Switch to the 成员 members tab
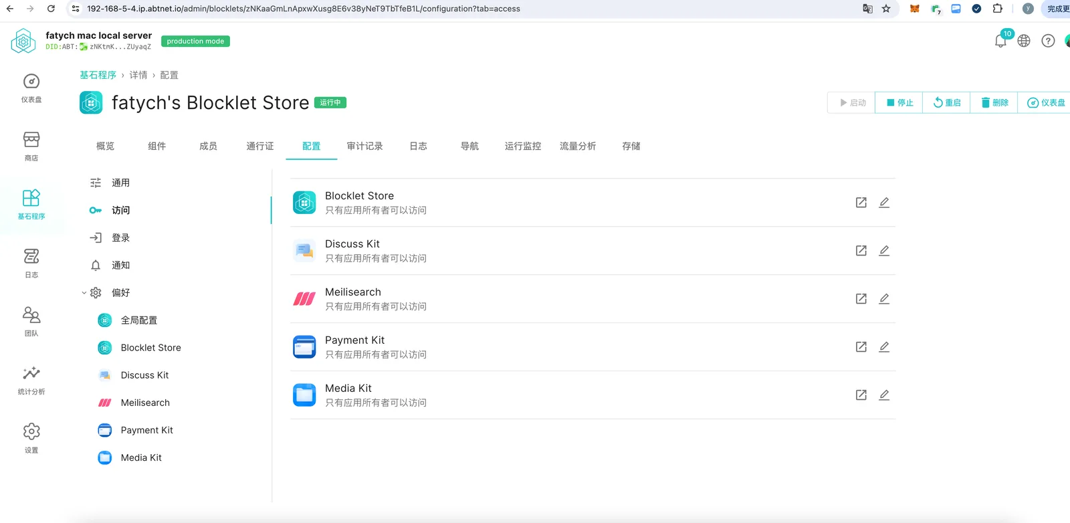This screenshot has height=523, width=1070. (208, 146)
